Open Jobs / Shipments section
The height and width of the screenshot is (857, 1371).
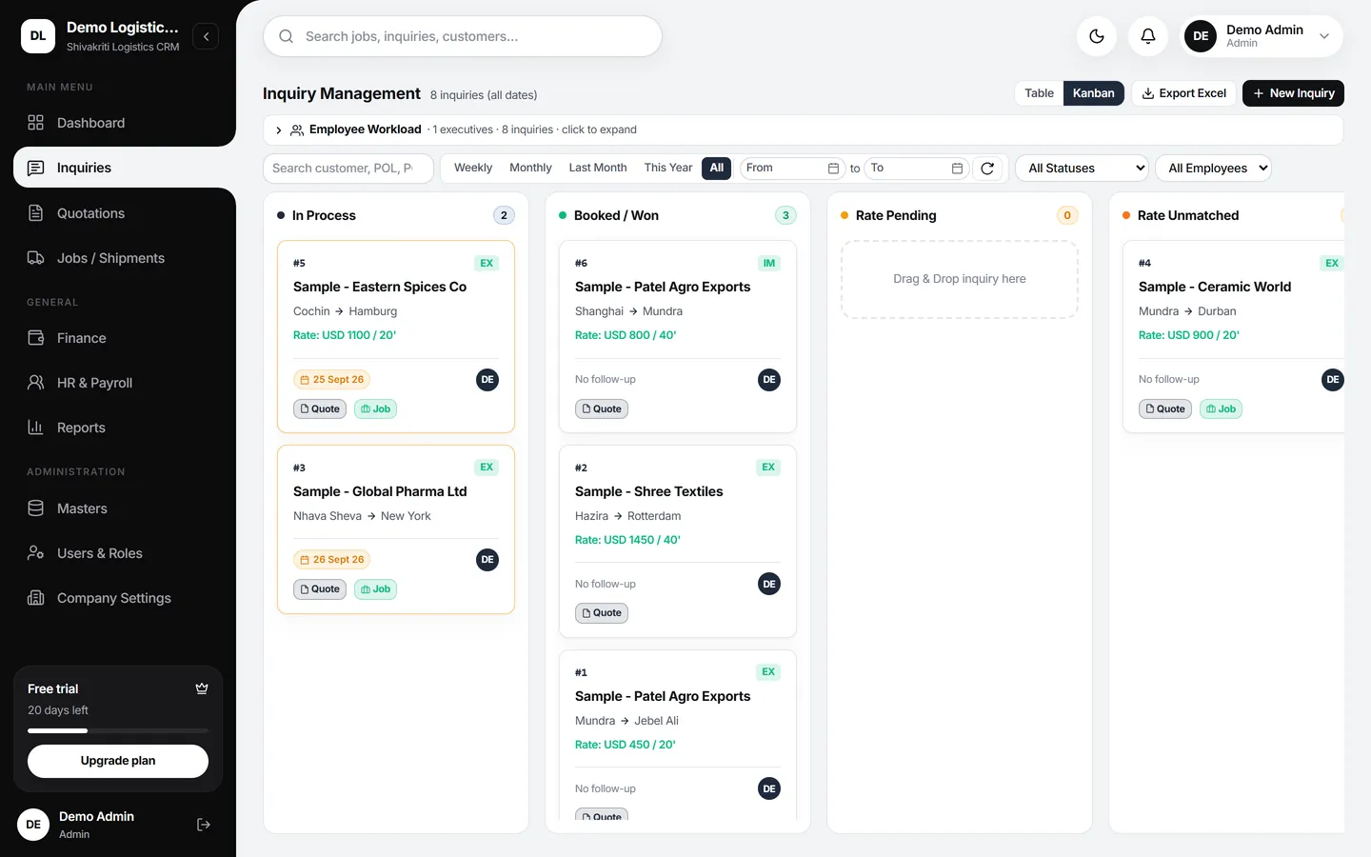[x=118, y=258]
